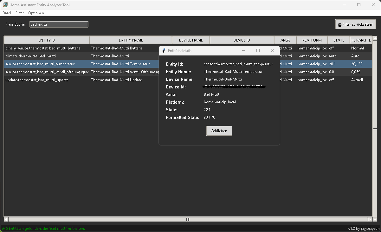This screenshot has height=232, width=381.
Task: Select row climate.thermostat_bad_mutti
Action: click(x=188, y=56)
